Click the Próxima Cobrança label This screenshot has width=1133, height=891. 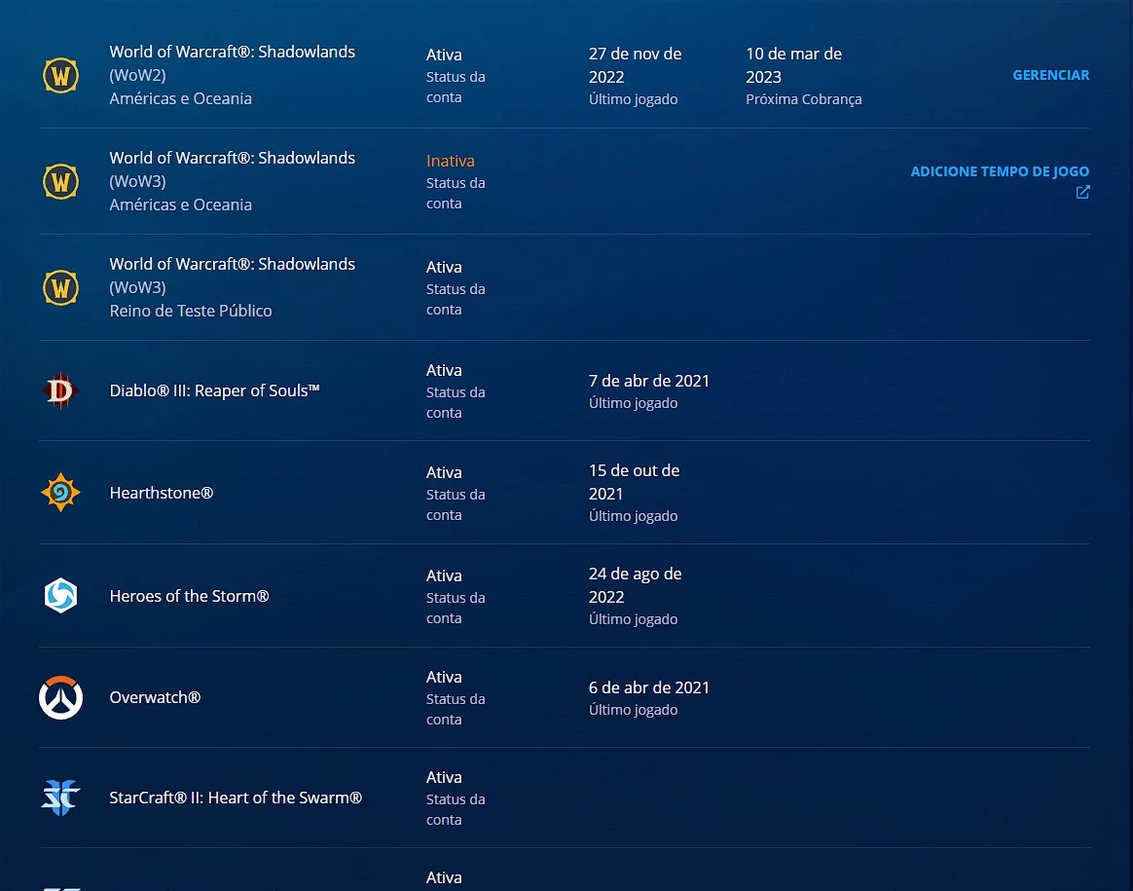[803, 99]
